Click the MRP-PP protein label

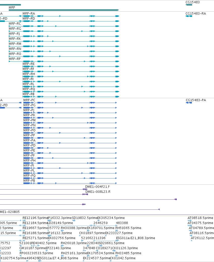29,135
